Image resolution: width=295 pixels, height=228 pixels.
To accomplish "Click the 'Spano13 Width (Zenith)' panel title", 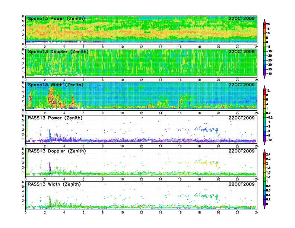I will click(55, 85).
